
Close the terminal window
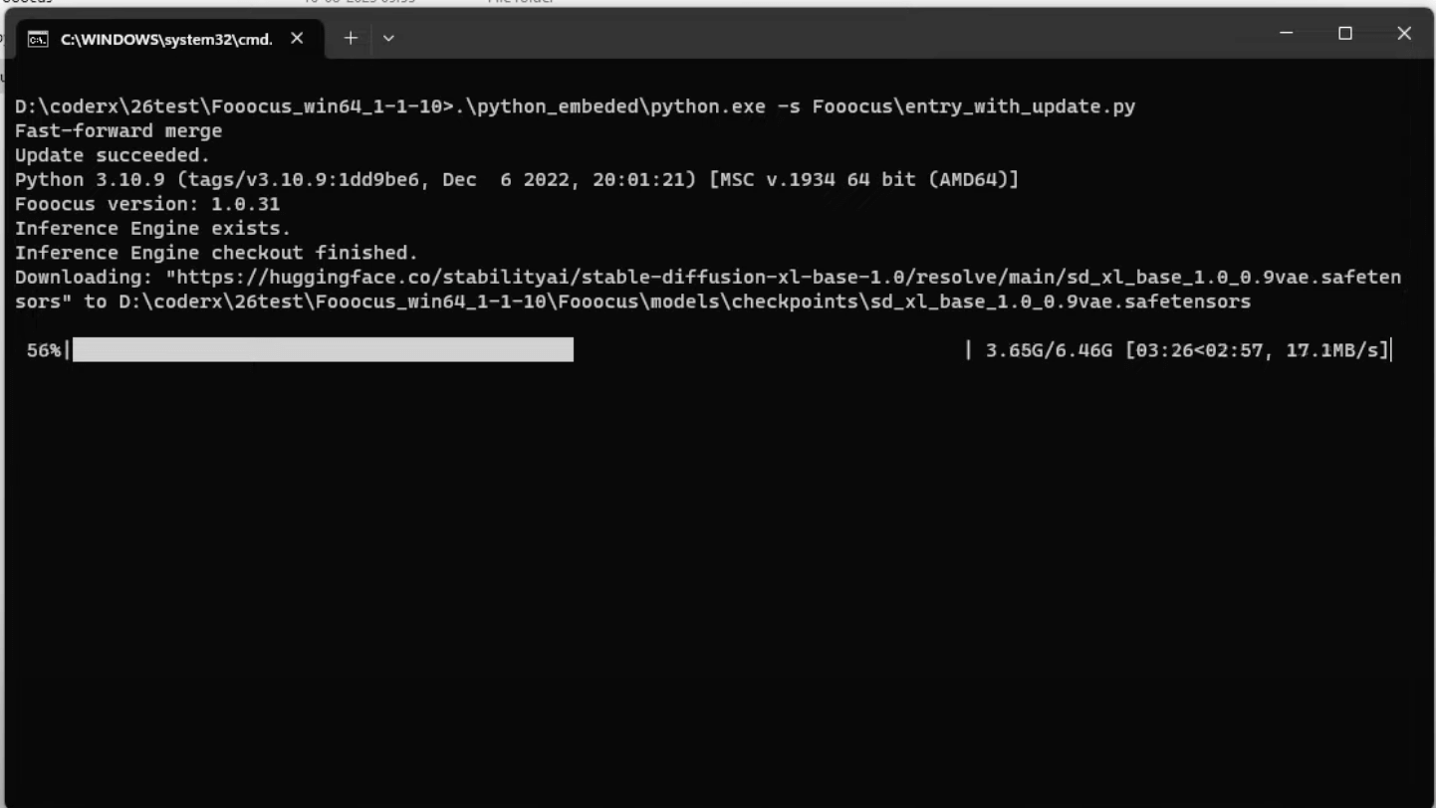coord(1404,34)
